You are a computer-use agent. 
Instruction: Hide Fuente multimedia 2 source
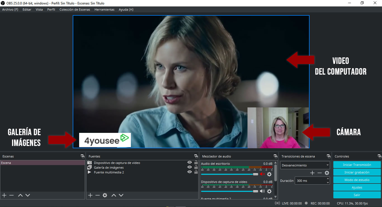[x=190, y=172]
